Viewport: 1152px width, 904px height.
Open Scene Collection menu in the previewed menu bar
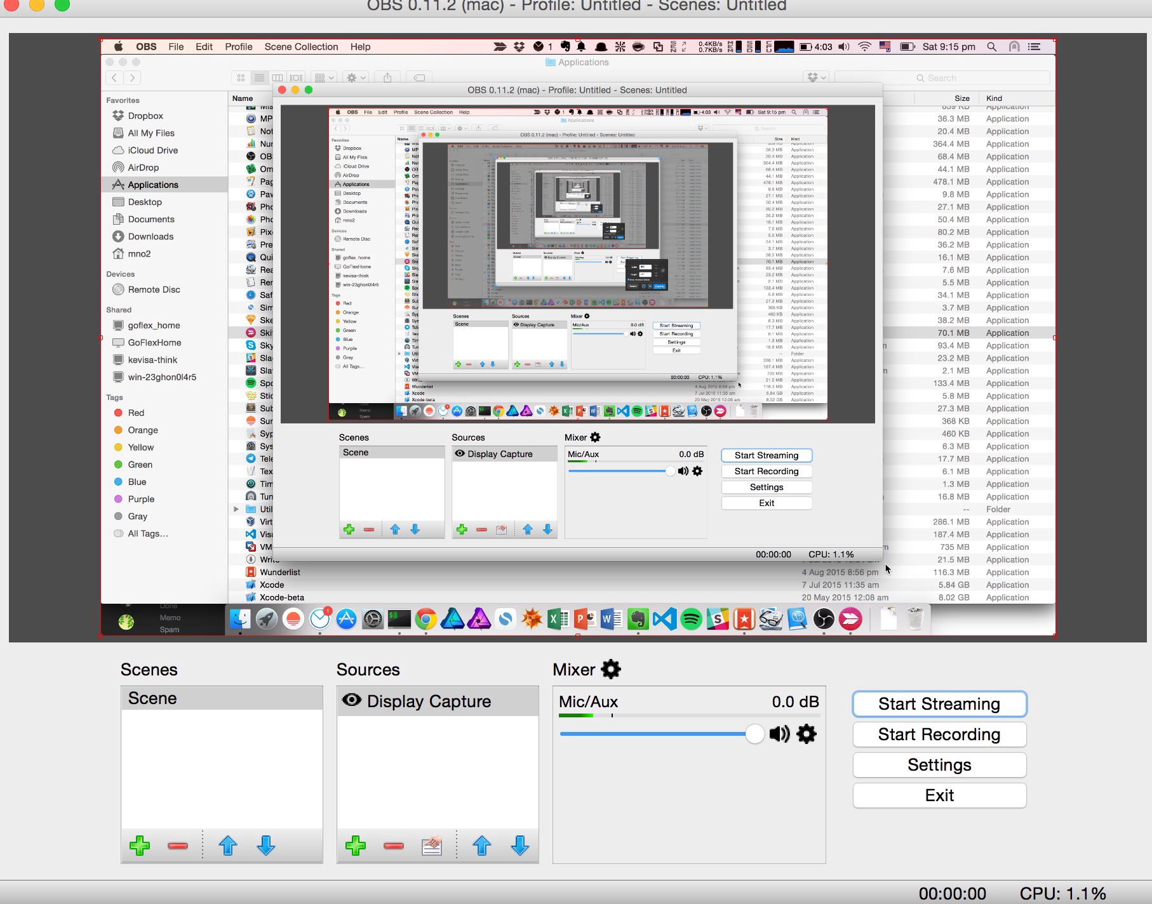coord(301,46)
